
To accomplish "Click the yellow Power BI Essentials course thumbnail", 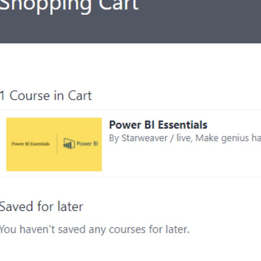I will point(54,144).
